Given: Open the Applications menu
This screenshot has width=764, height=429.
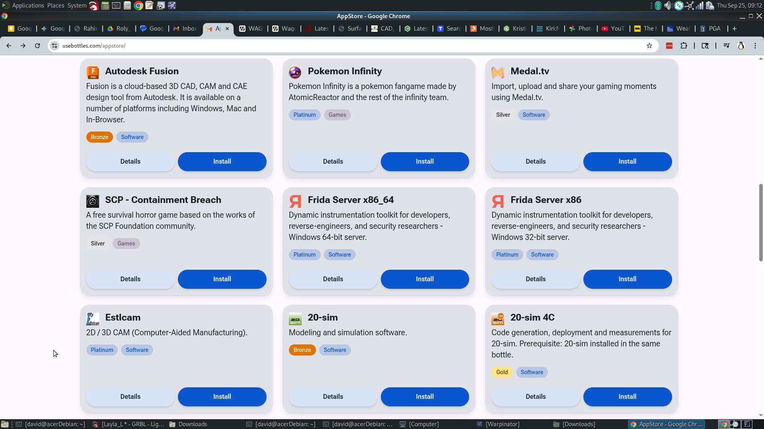Looking at the screenshot, I should point(28,6).
